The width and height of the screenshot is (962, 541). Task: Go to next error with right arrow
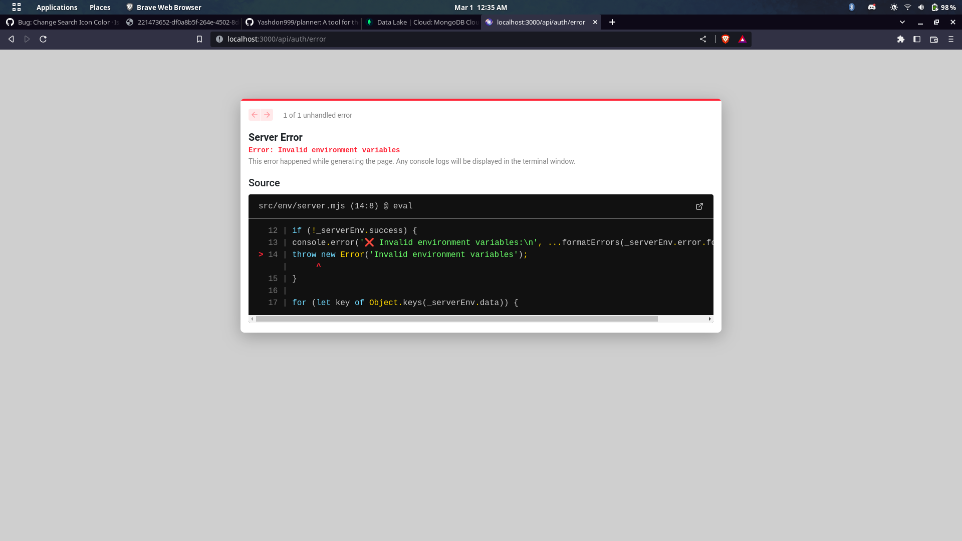(267, 115)
